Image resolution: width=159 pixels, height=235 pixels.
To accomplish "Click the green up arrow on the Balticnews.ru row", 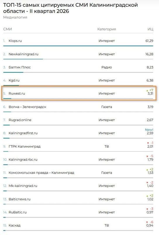I will coord(147,196).
